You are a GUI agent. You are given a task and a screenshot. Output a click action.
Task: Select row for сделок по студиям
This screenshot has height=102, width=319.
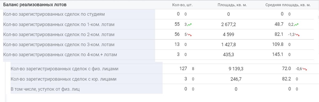158,14
